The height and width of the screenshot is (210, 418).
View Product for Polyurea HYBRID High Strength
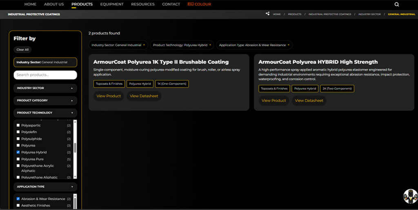pos(274,101)
